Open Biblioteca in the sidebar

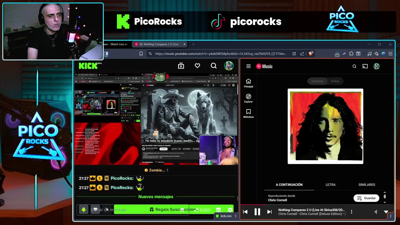pyautogui.click(x=248, y=113)
